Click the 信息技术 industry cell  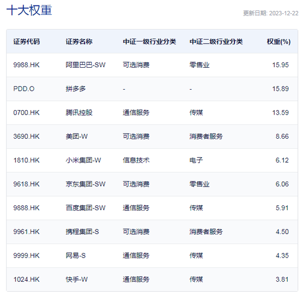click(x=136, y=160)
